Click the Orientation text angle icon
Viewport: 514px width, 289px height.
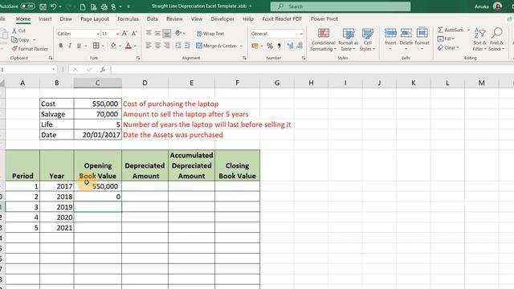click(178, 33)
